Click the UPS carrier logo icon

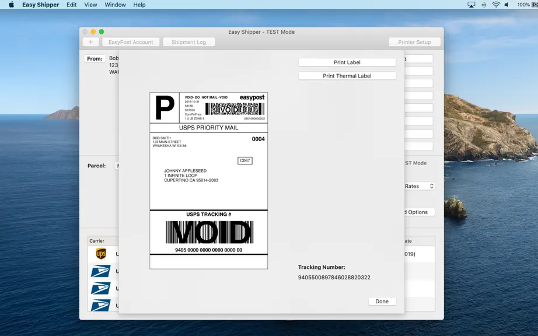(x=101, y=254)
